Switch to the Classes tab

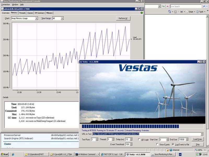(x=30, y=13)
